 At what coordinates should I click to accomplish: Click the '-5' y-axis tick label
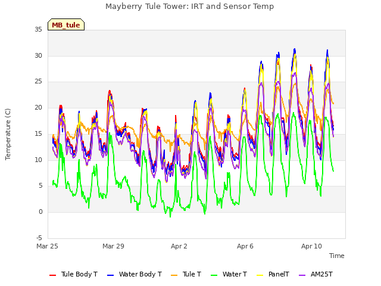tap(39, 238)
